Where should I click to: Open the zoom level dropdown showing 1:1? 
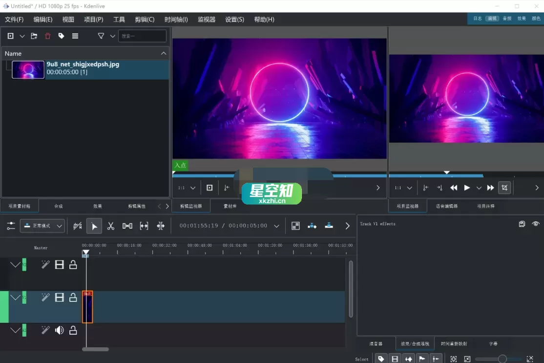point(186,188)
